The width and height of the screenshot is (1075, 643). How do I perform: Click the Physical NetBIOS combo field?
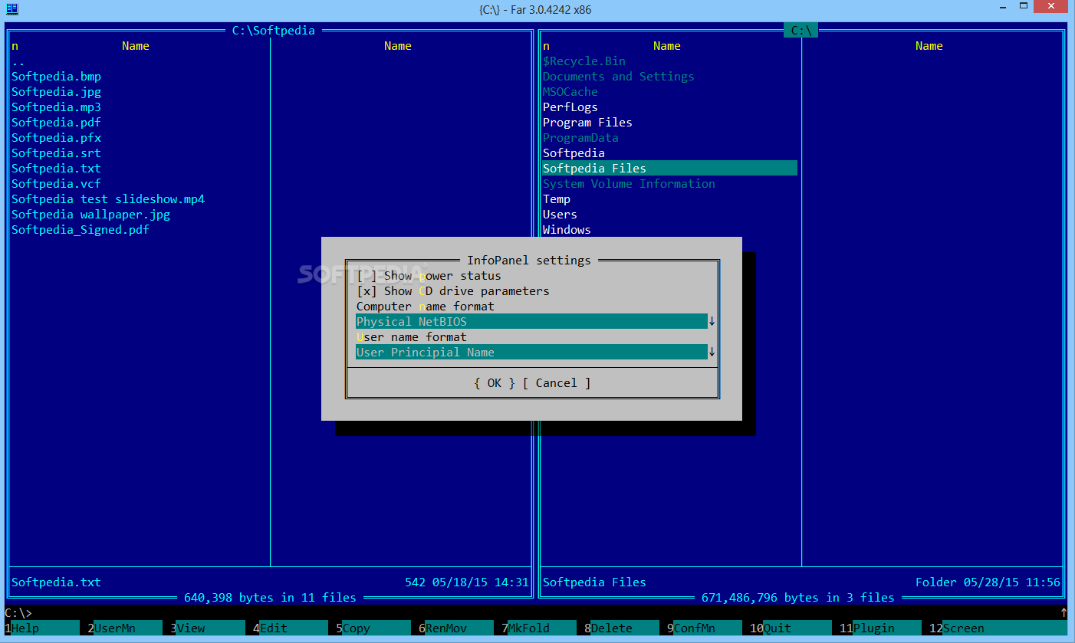tap(531, 322)
